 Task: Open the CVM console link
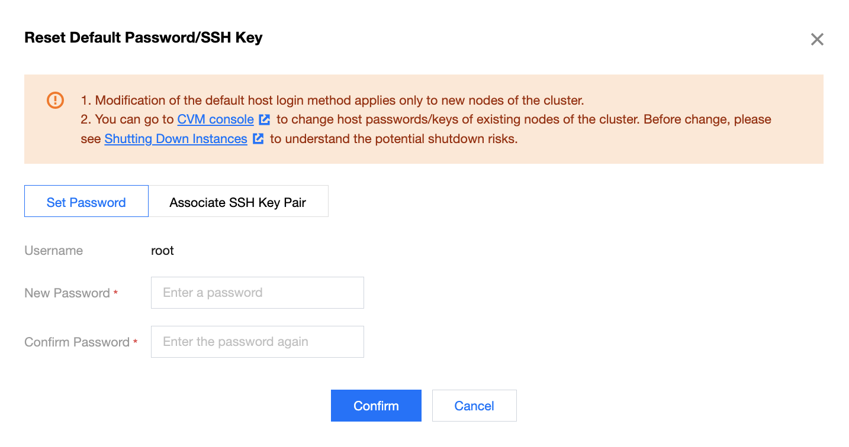[216, 119]
